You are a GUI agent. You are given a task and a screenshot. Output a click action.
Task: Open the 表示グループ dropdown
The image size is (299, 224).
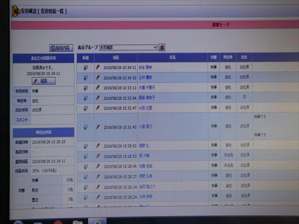pyautogui.click(x=128, y=48)
